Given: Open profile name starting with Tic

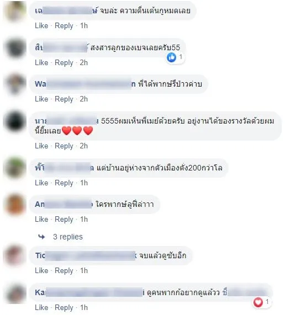Looking at the screenshot, I should point(86,256).
